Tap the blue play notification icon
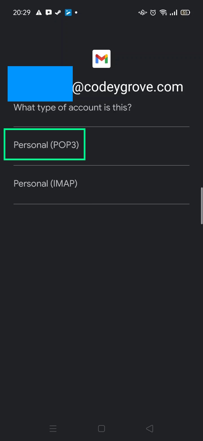The image size is (203, 441). point(68,12)
